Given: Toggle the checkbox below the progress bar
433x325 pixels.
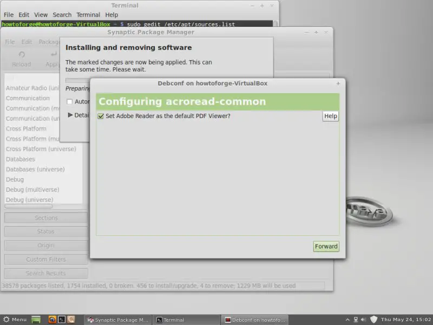Looking at the screenshot, I should [70, 102].
